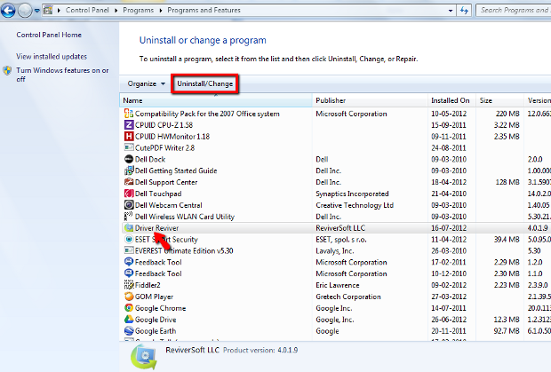Screen dimensions: 551x372
Task: Open the recent pages dropdown arrow
Action: (x=36, y=11)
